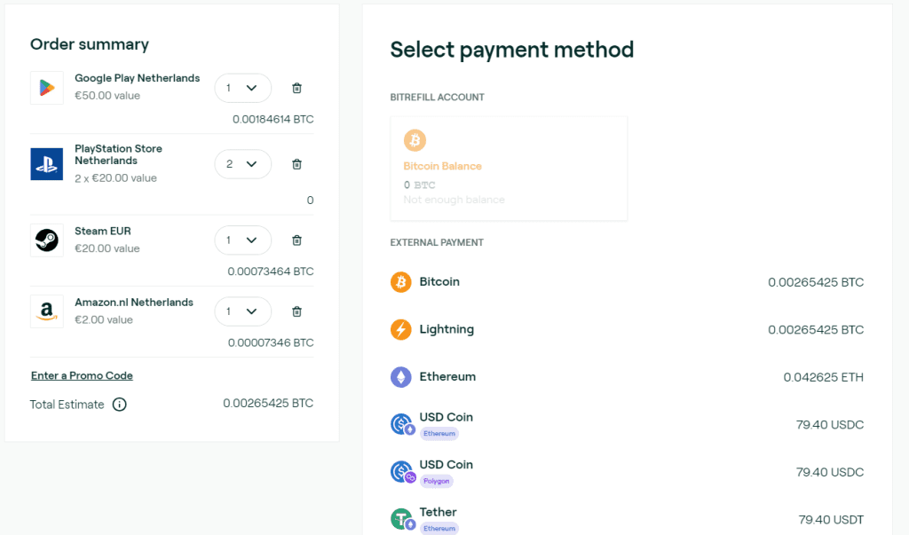Screen dimensions: 909x535
Task: Select Lightning payment option
Action: click(627, 329)
